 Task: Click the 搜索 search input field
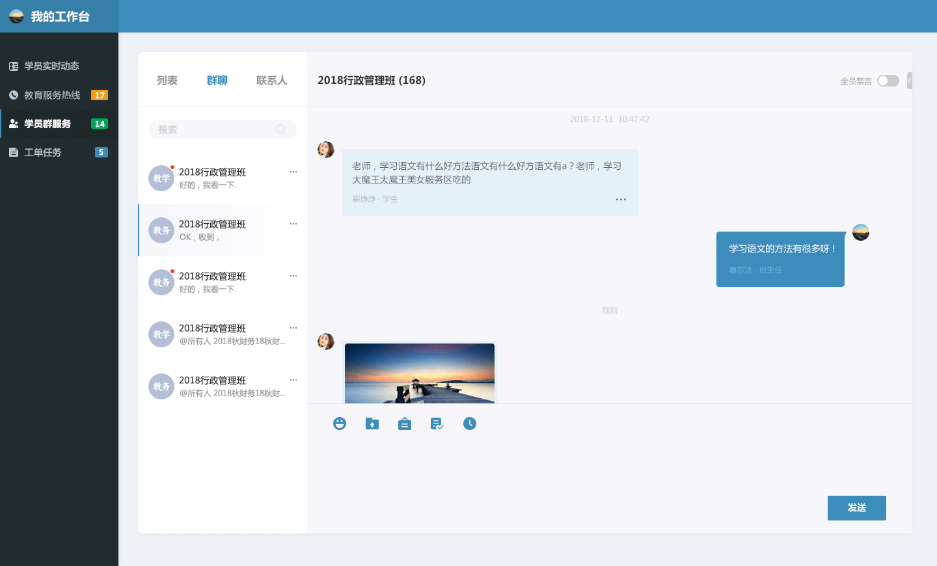click(x=215, y=129)
